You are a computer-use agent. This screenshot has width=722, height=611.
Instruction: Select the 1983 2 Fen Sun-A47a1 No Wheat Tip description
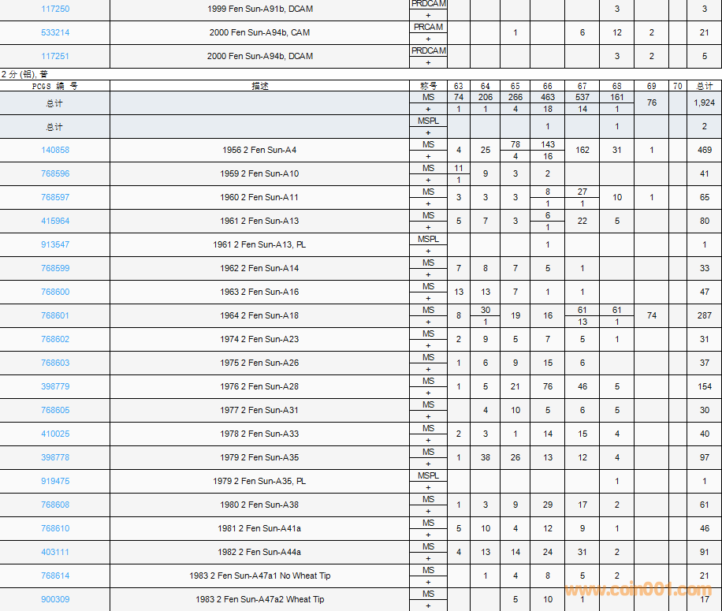(259, 576)
